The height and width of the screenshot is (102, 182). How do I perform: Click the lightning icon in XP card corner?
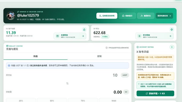tap(172, 30)
